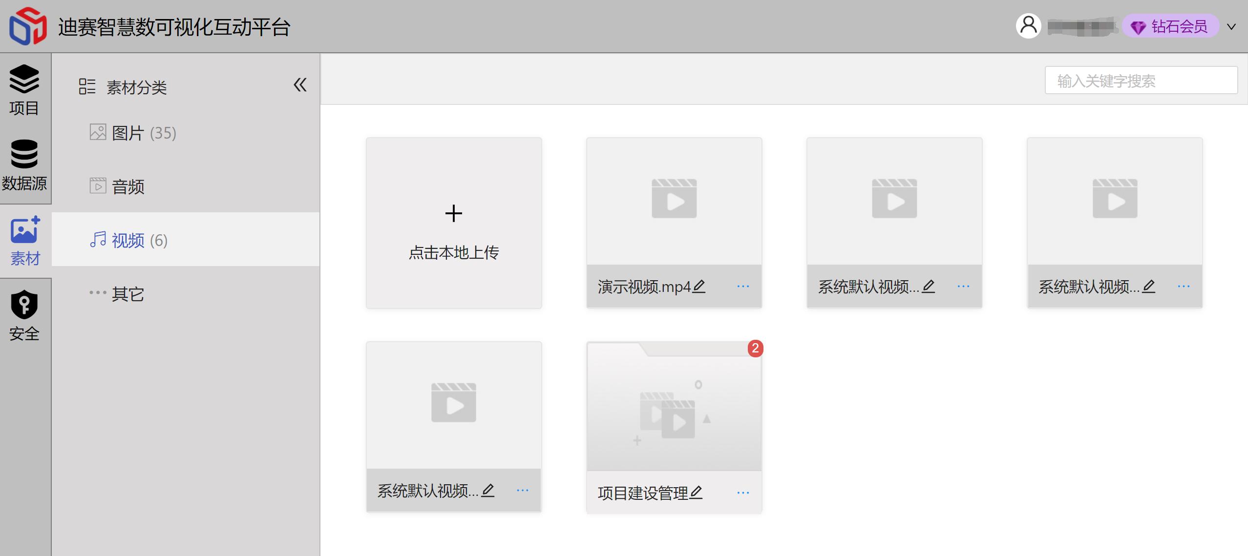Click the user avatar icon
1248x556 pixels.
pyautogui.click(x=1028, y=26)
